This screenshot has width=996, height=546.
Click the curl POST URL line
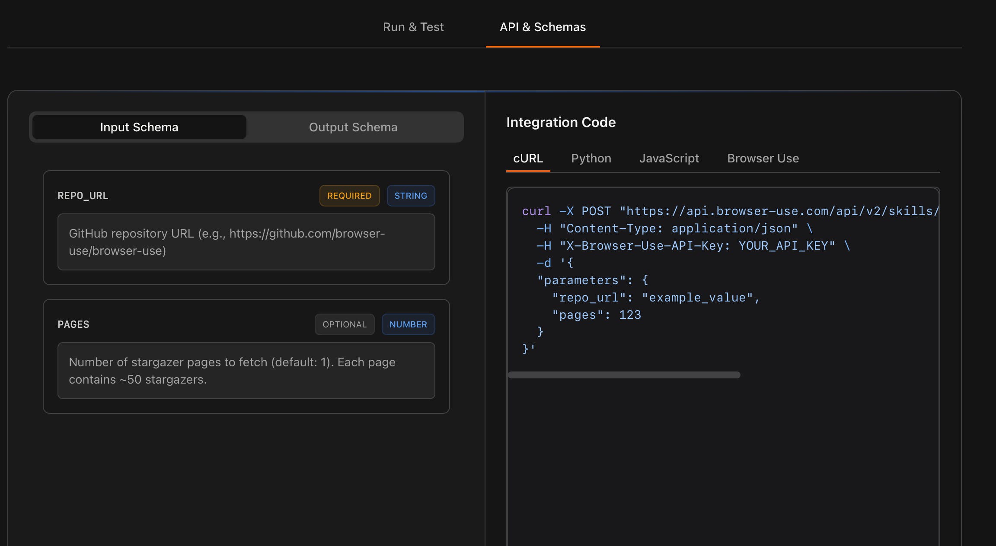tap(730, 211)
